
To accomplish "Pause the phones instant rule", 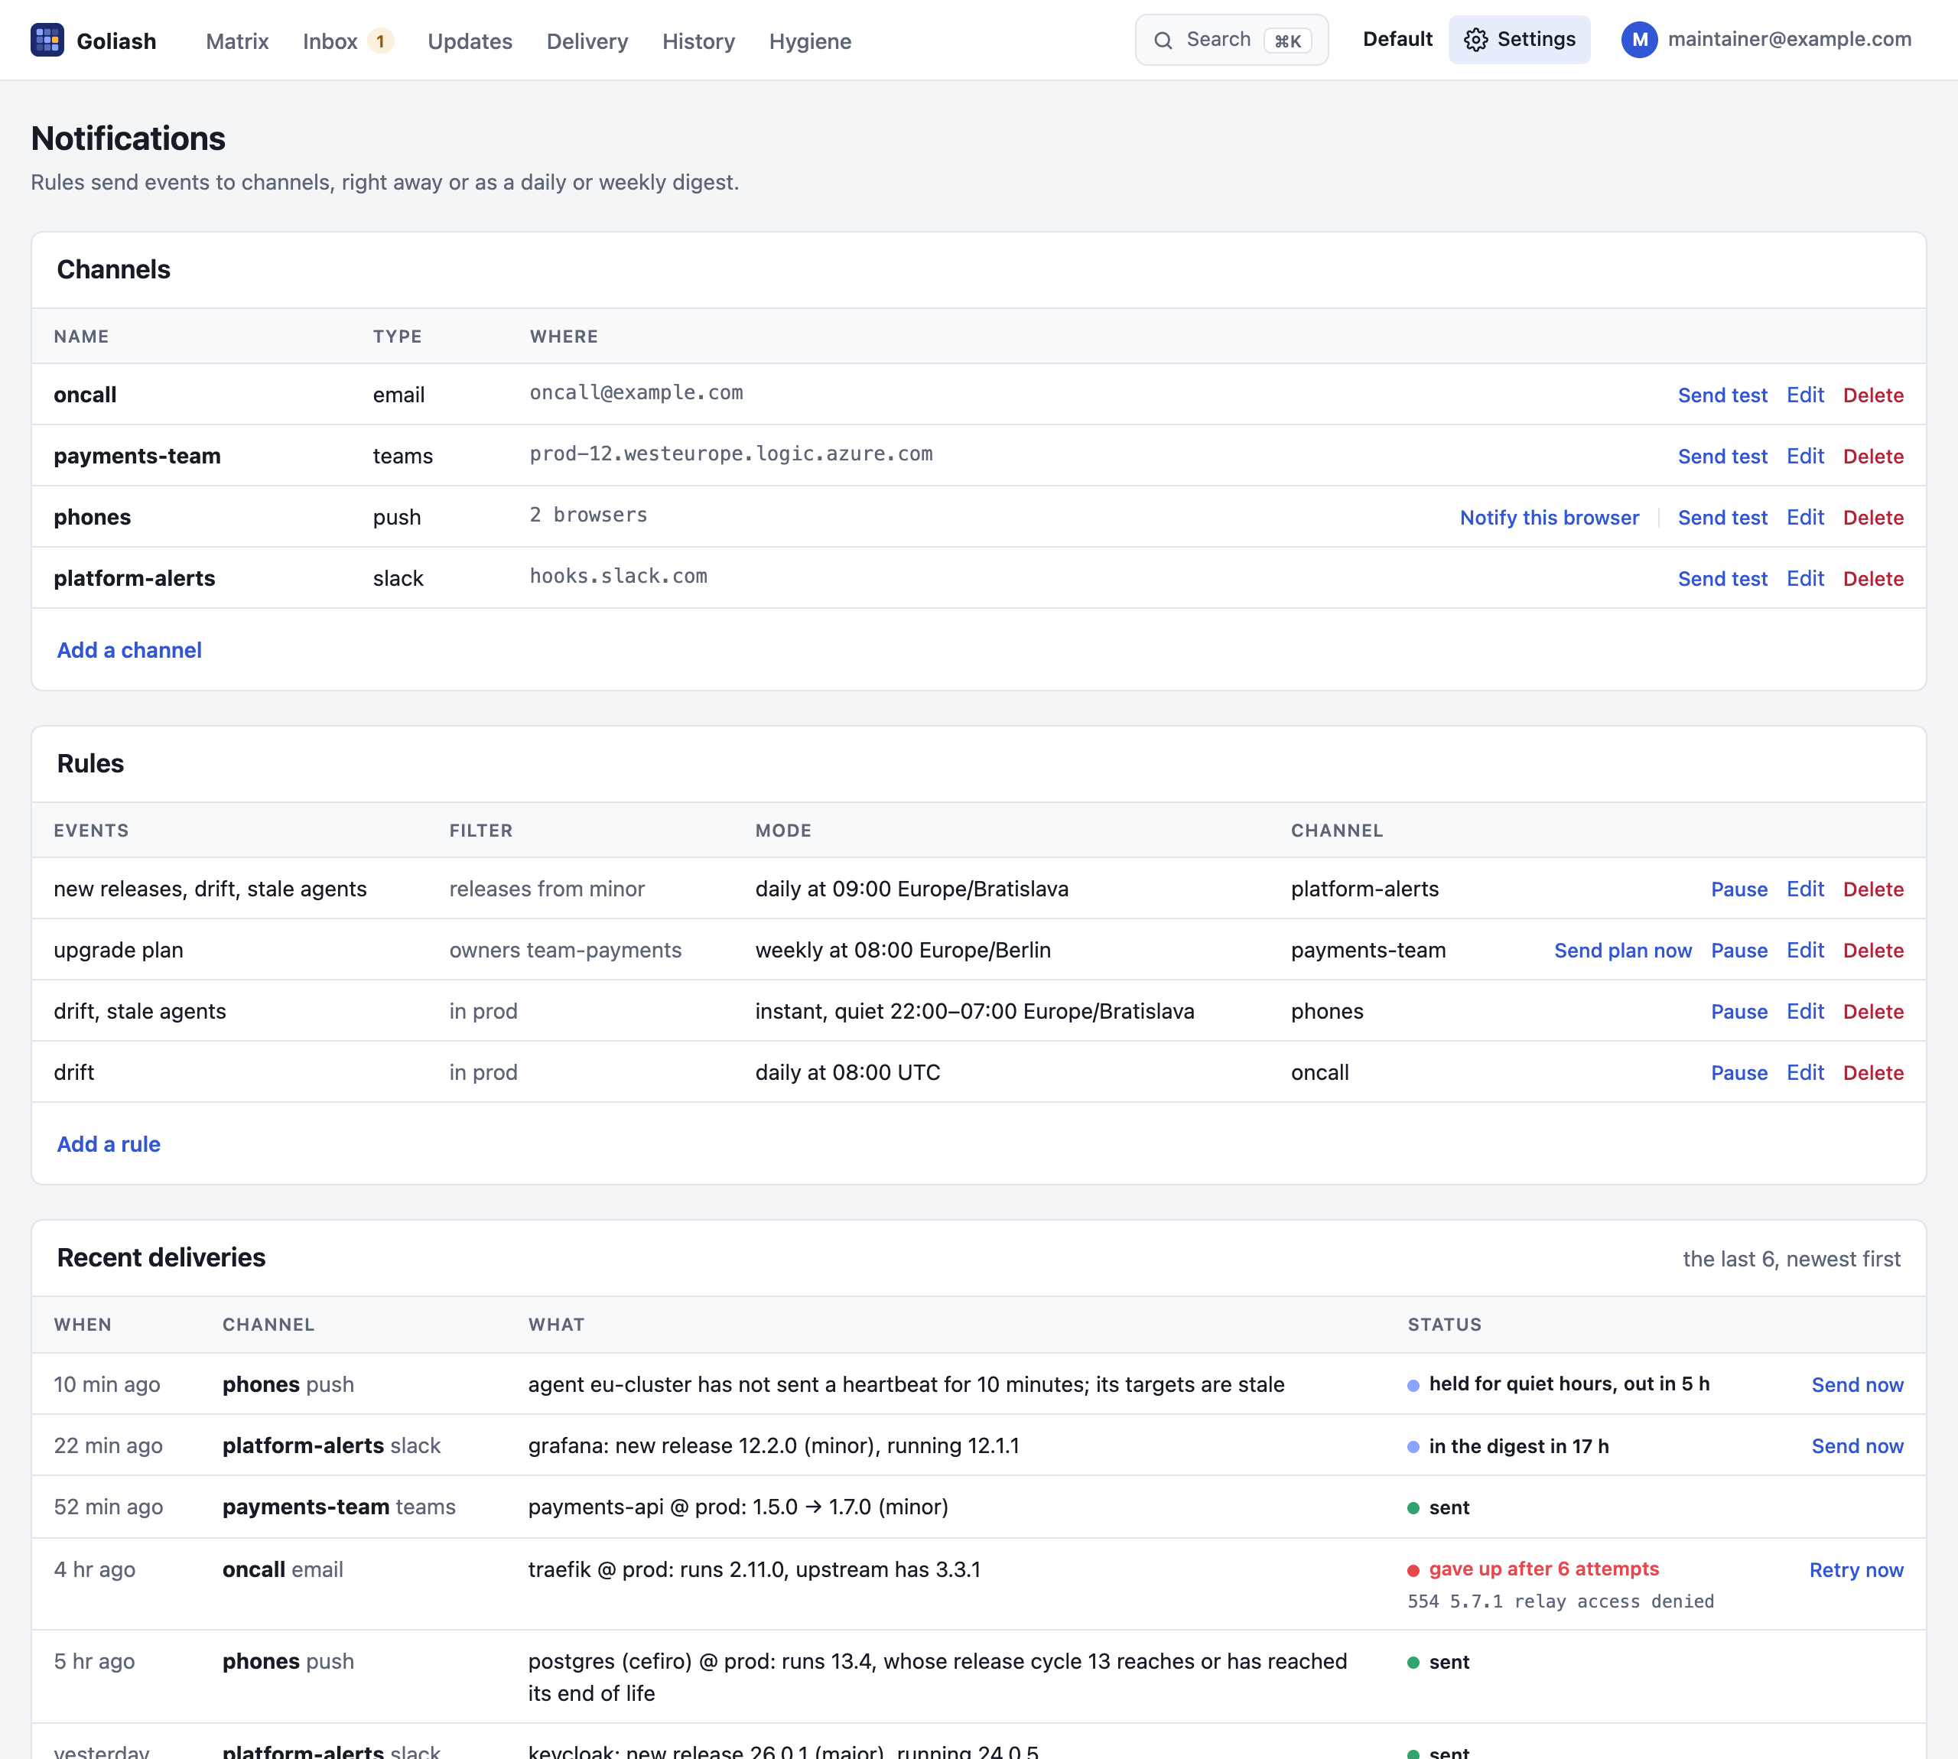I will tap(1738, 1012).
